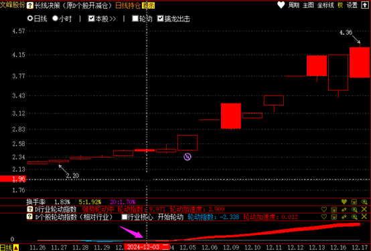Click the magnifier icon in 换手率 row
The width and height of the screenshot is (371, 251).
click(364, 202)
